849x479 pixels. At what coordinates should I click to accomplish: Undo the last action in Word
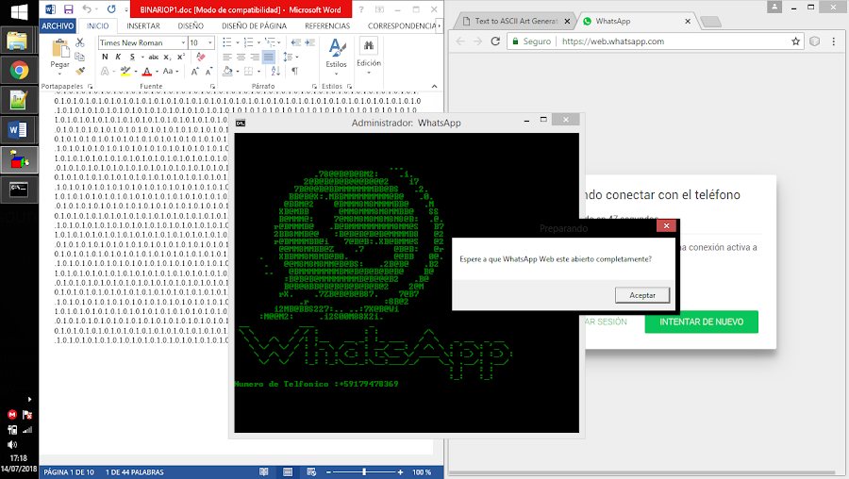tap(87, 9)
